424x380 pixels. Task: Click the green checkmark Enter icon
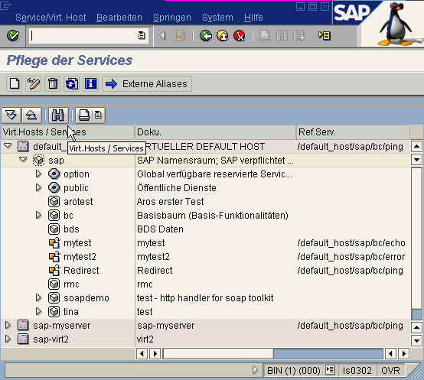(13, 36)
